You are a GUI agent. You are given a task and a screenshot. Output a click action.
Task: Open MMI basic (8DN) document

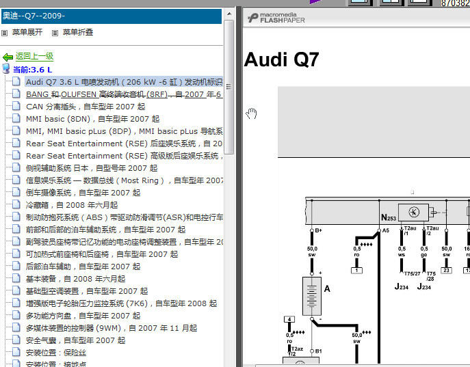(x=92, y=119)
